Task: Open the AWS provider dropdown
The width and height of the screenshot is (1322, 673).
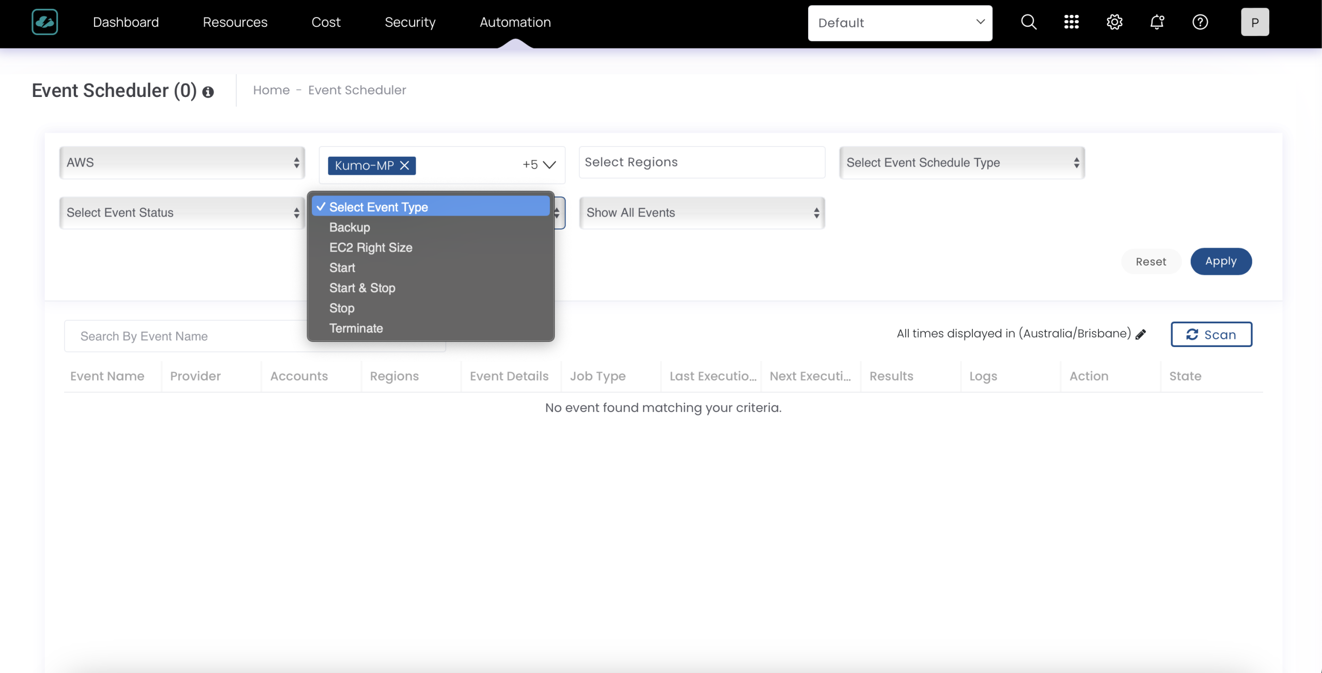Action: 182,163
